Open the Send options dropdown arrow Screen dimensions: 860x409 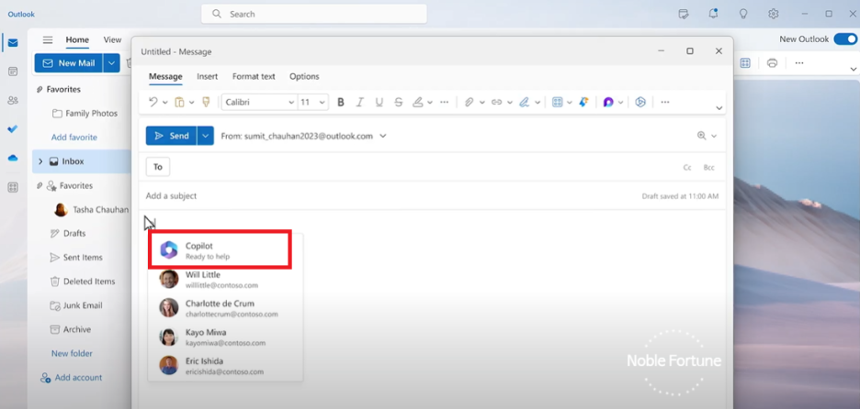point(205,136)
